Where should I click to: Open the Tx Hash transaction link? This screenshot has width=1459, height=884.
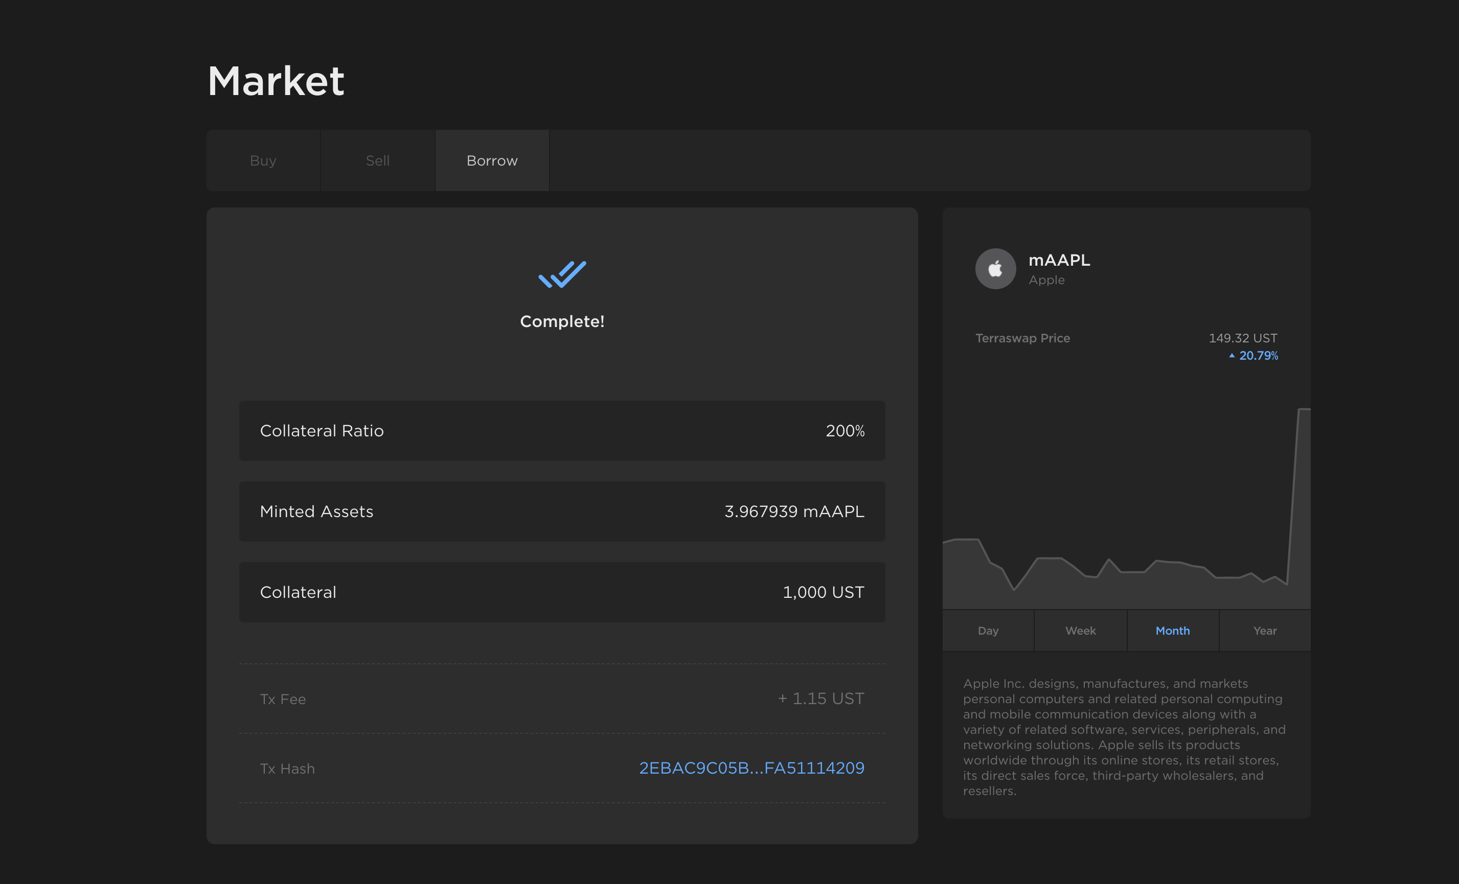pyautogui.click(x=751, y=768)
